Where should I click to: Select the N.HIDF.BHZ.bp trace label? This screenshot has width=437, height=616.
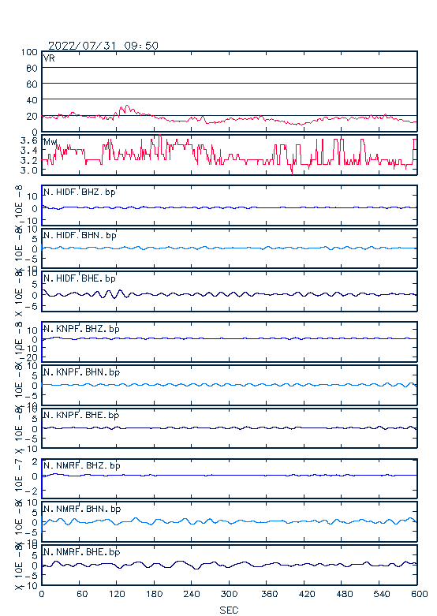(80, 192)
